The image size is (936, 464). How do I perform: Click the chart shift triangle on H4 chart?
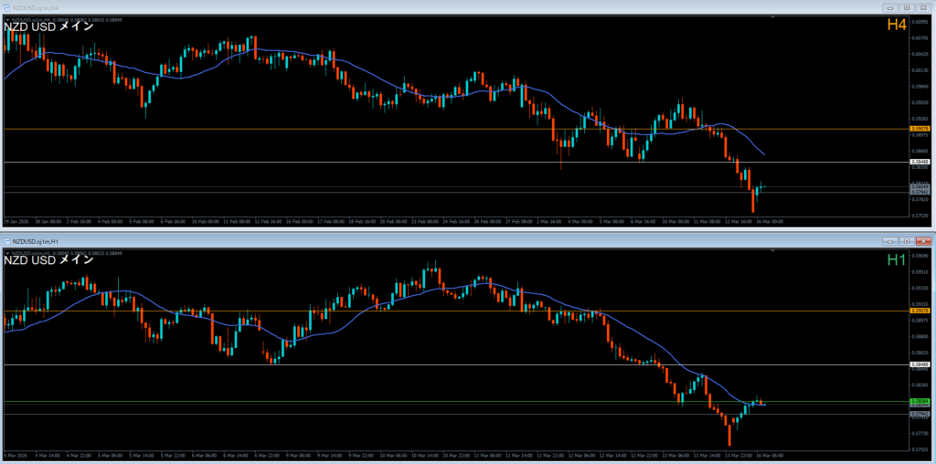point(773,19)
